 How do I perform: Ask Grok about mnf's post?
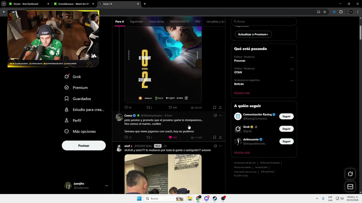click(x=215, y=146)
